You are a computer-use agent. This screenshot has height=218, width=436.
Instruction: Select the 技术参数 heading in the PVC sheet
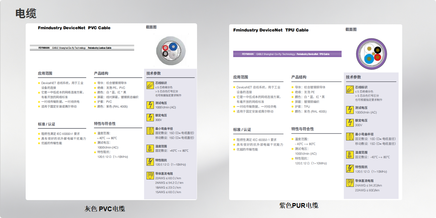point(153,73)
